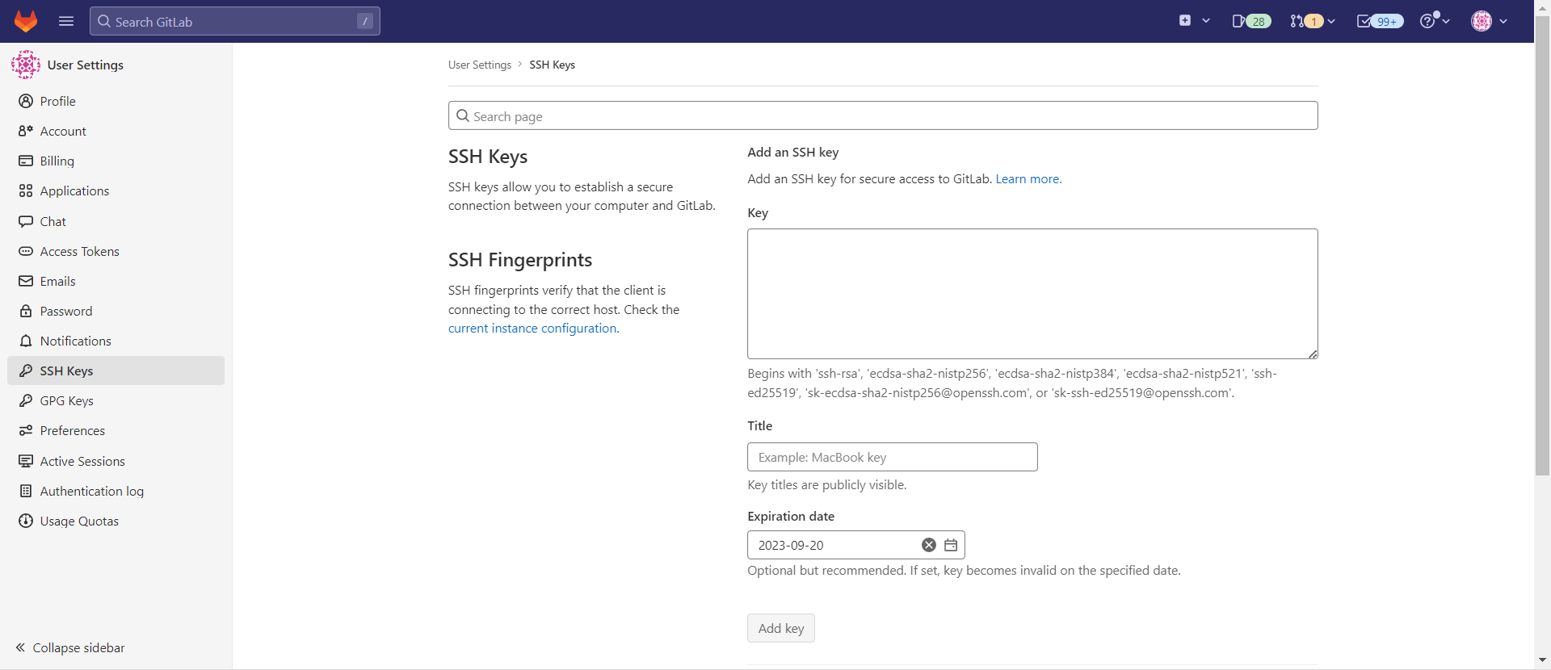Click the Profile person icon
Viewport: 1551px width, 670px height.
(26, 101)
